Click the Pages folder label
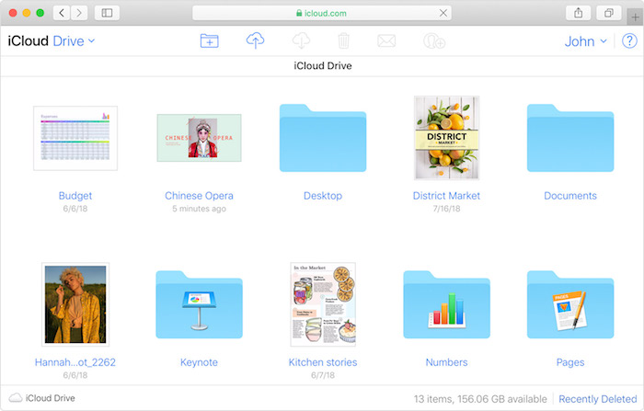This screenshot has height=411, width=644. [x=570, y=362]
